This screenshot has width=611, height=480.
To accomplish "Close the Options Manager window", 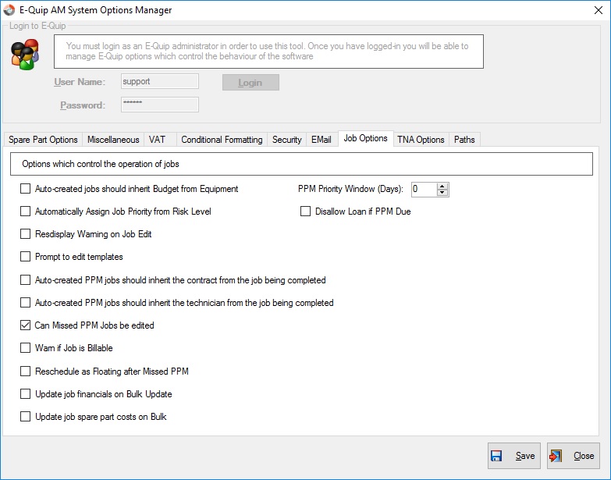I will (x=599, y=10).
